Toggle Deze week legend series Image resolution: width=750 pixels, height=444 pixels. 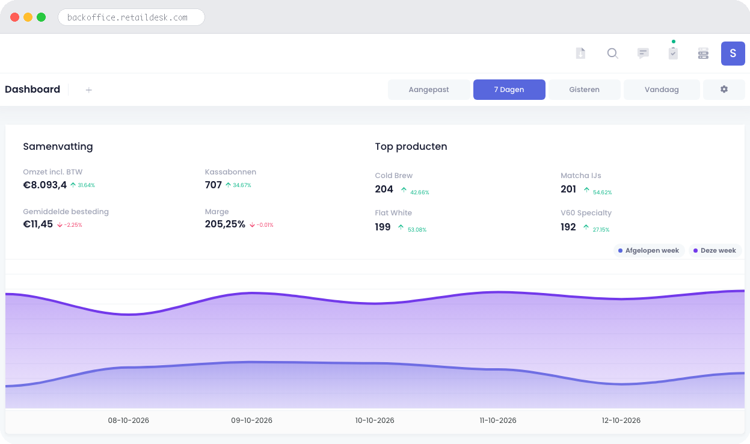pyautogui.click(x=715, y=250)
